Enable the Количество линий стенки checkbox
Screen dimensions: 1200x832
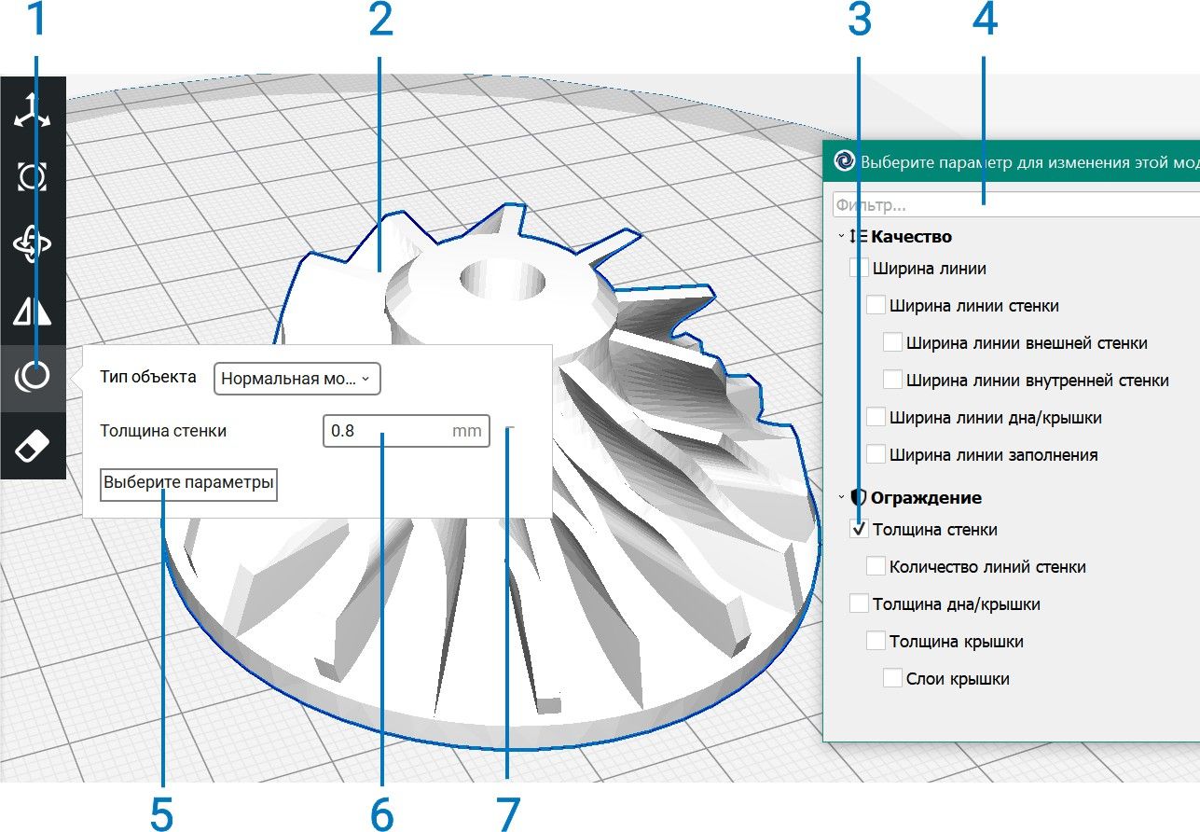(876, 566)
